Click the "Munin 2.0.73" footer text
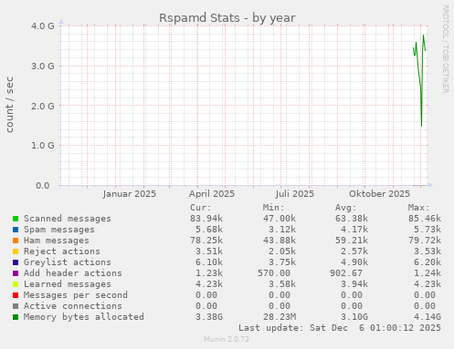Screen dimensions: 454x349 coord(227,339)
